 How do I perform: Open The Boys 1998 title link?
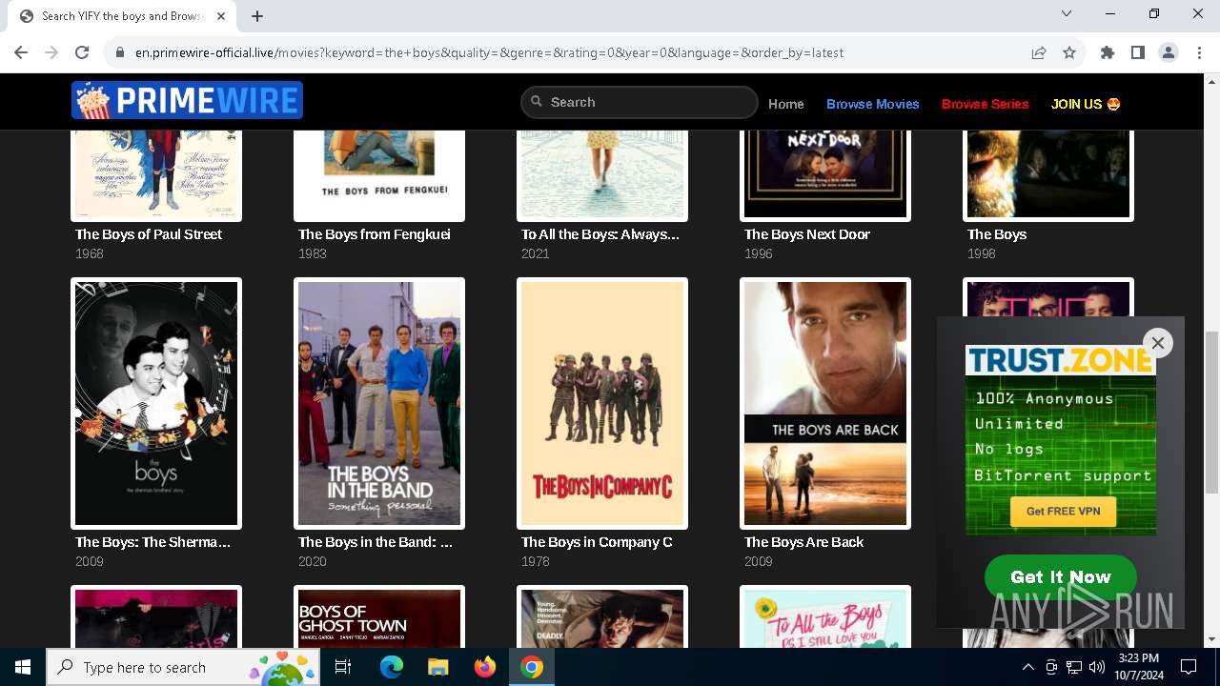(x=997, y=234)
